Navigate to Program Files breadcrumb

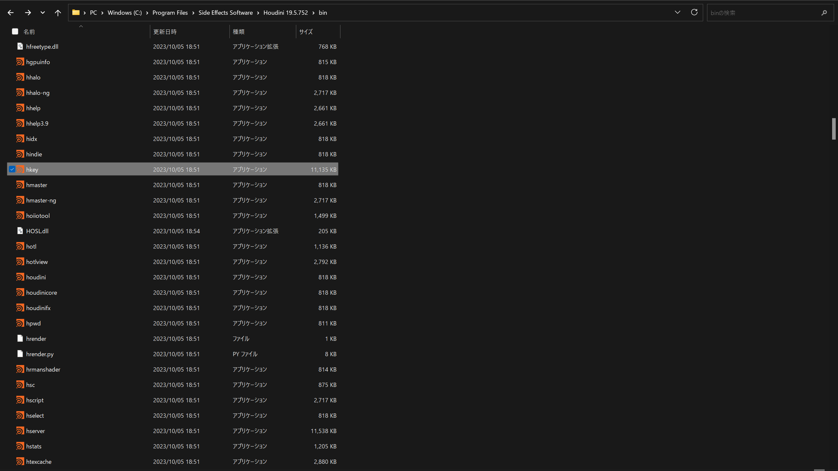(x=170, y=13)
